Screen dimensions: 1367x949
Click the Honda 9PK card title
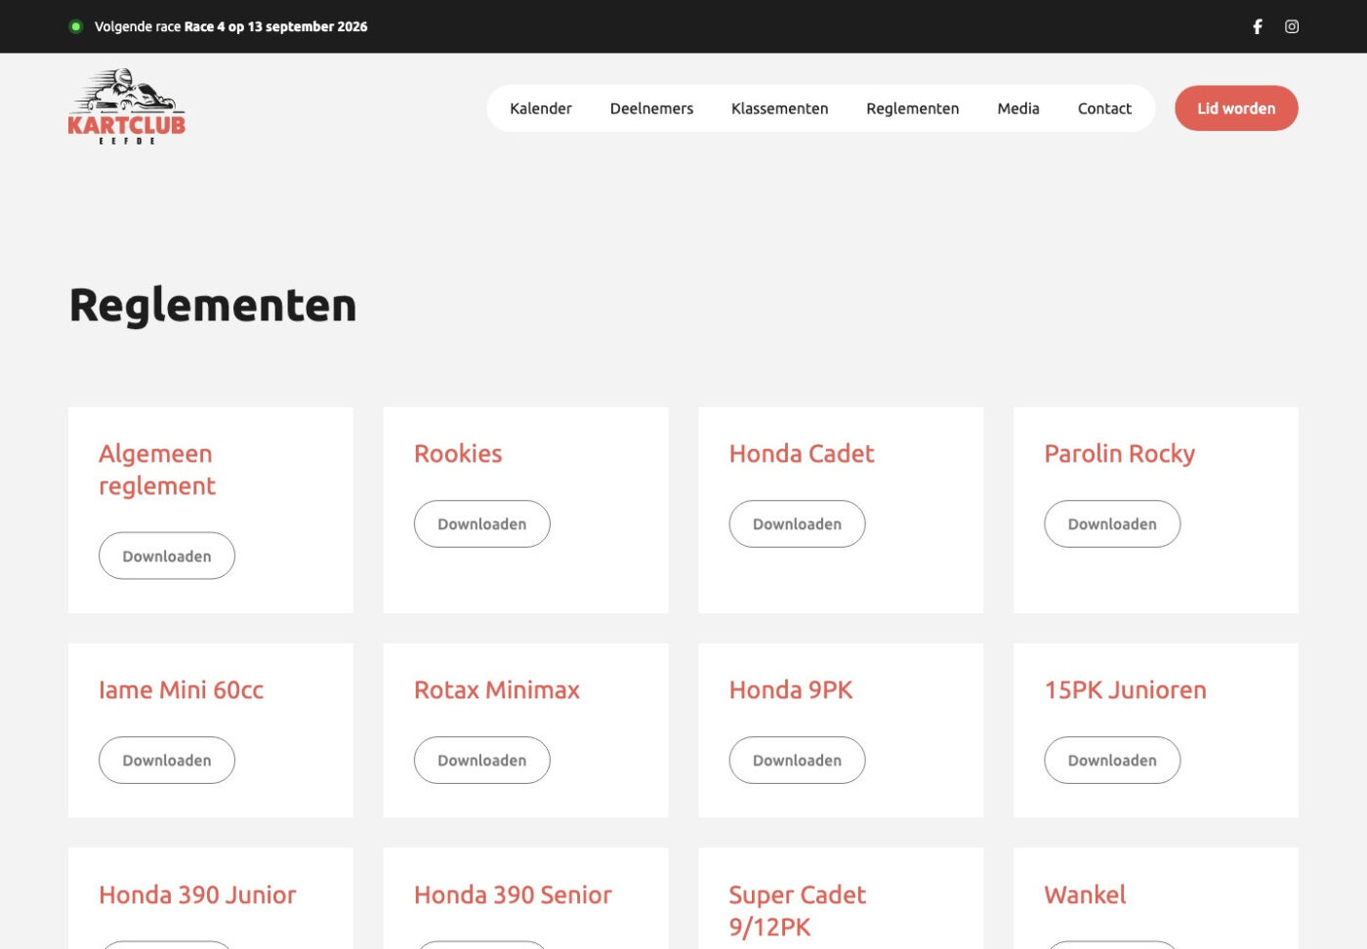[791, 689]
